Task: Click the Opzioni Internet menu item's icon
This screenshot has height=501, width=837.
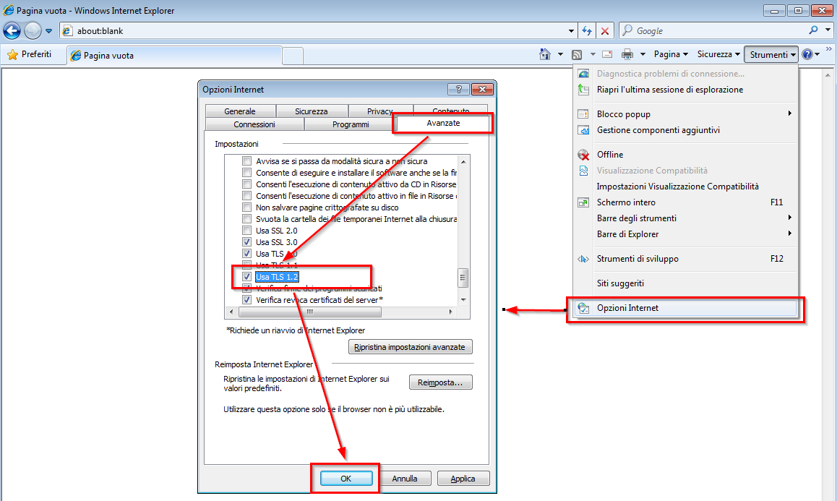Action: point(583,308)
